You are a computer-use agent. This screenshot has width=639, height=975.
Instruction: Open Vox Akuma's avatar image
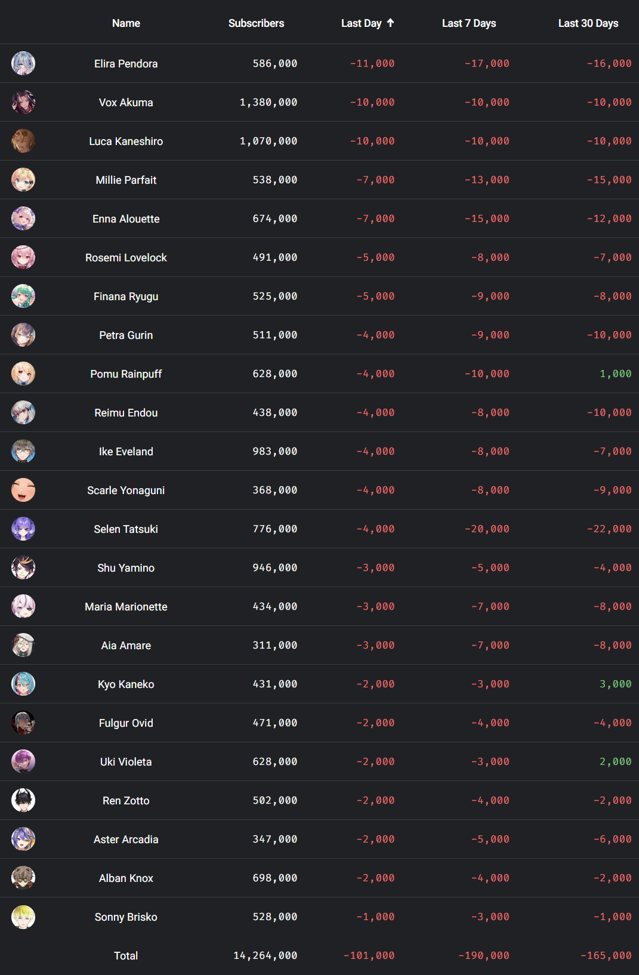(23, 102)
